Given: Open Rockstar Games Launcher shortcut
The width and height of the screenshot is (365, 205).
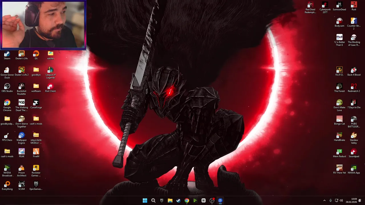Looking at the screenshot, I should point(36,171).
